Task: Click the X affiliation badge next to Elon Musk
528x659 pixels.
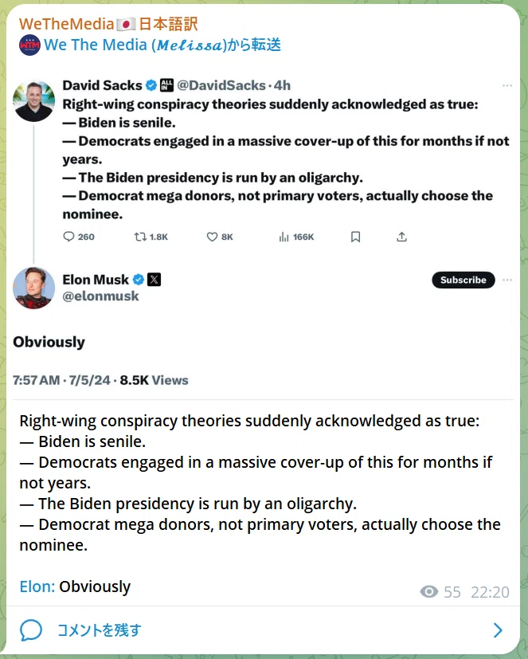Action: pyautogui.click(x=154, y=280)
